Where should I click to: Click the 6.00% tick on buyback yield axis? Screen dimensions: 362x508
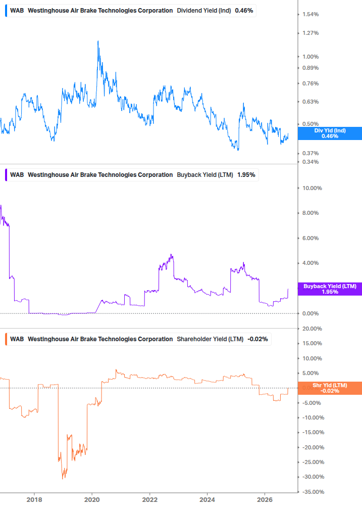click(311, 238)
